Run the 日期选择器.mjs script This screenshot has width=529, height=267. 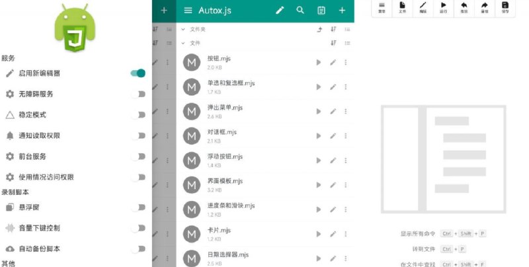318,258
